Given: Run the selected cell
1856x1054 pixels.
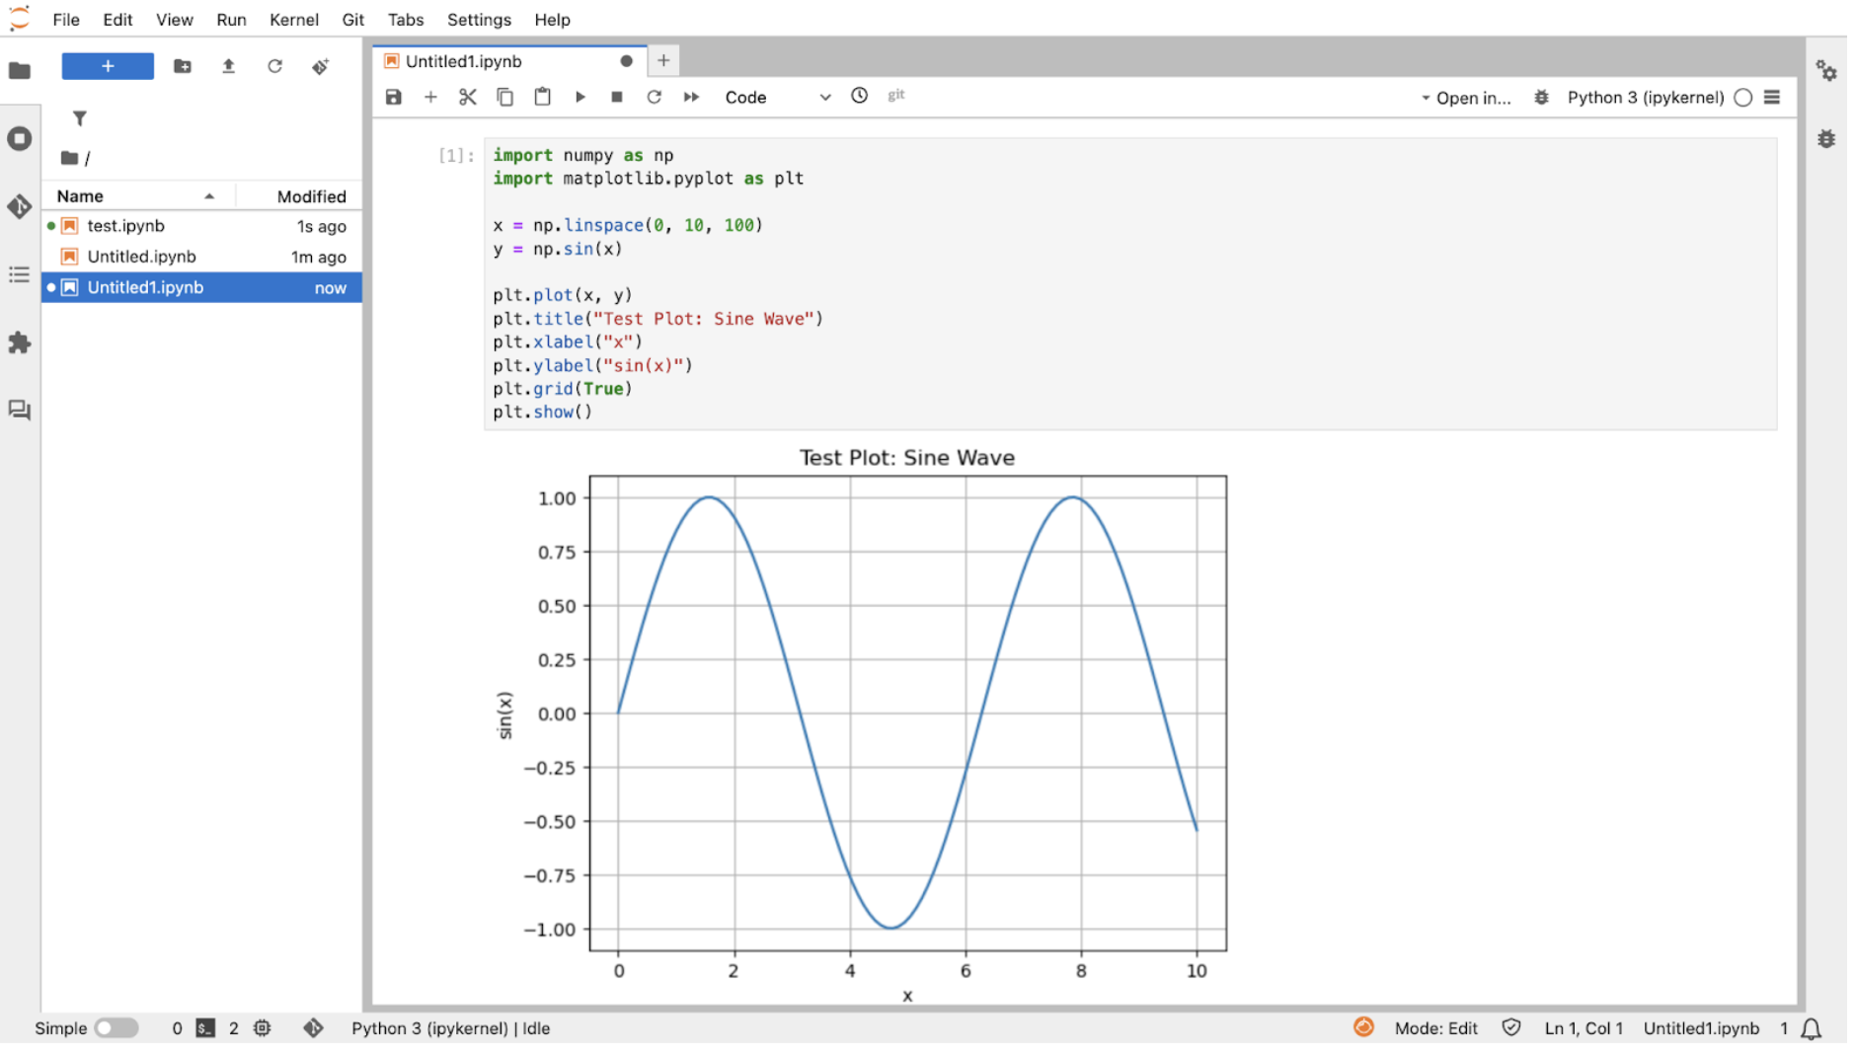Looking at the screenshot, I should 580,97.
